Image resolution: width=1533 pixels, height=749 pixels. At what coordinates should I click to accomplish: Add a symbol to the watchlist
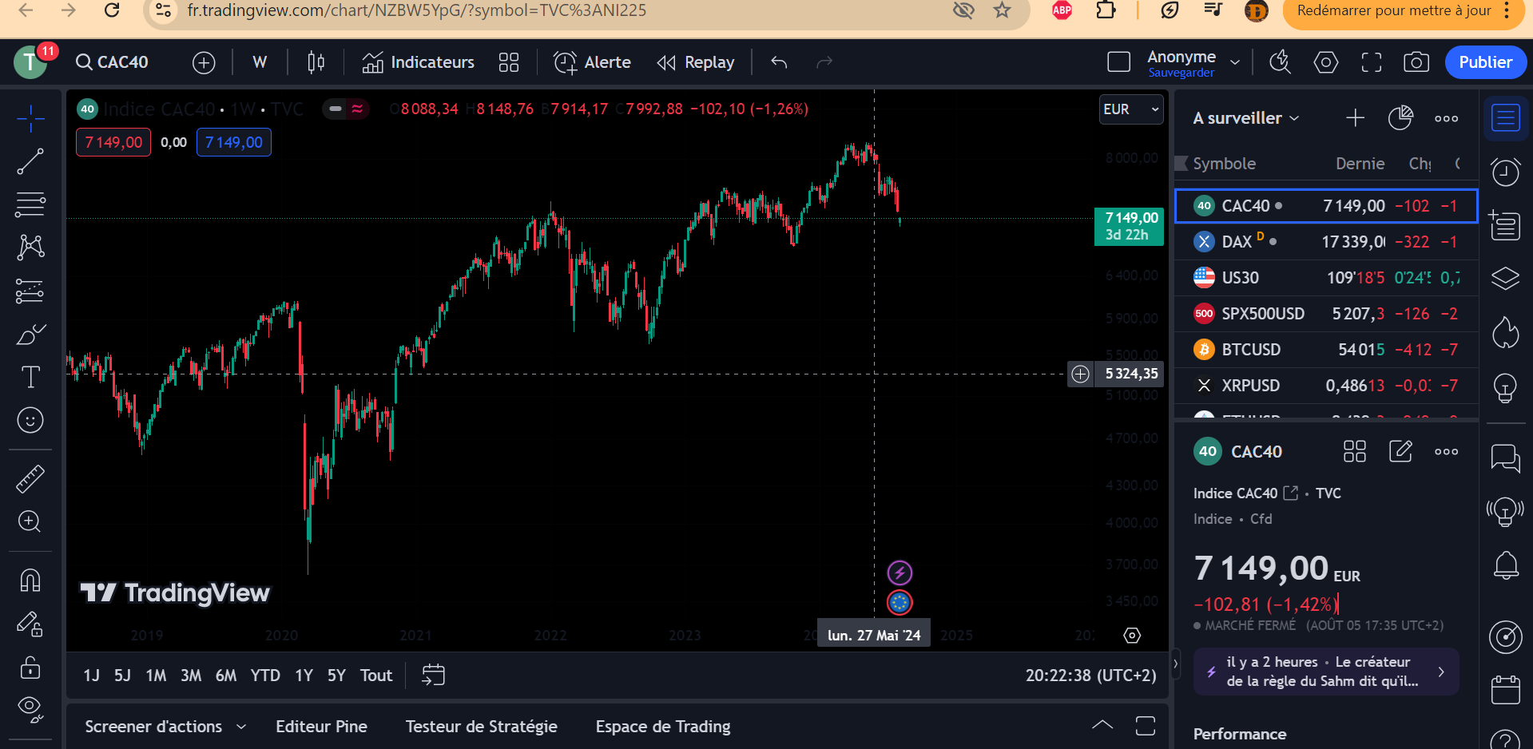click(1355, 118)
